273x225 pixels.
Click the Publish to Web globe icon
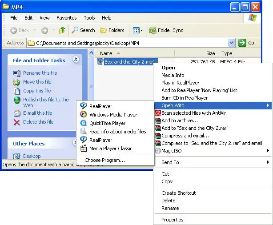click(x=17, y=100)
